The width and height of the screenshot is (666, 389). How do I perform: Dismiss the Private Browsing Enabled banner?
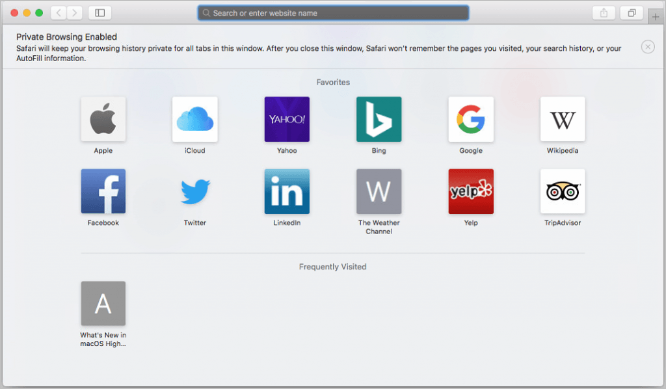tap(648, 47)
